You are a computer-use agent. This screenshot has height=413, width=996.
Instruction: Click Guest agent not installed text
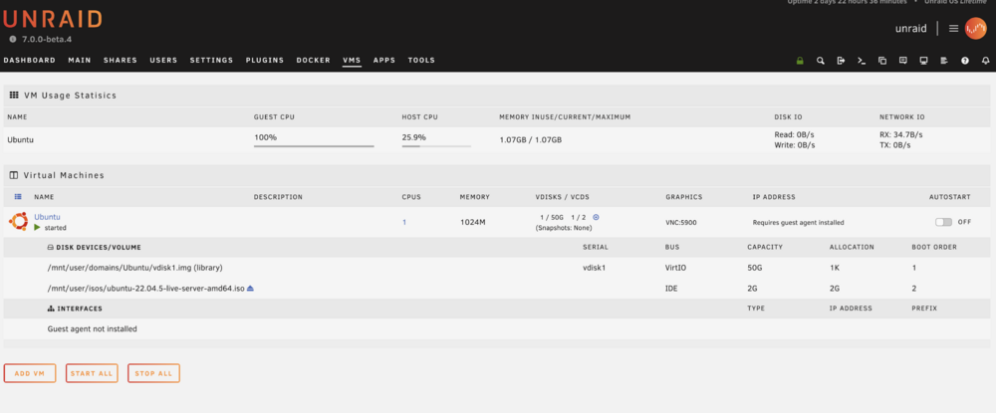[92, 328]
